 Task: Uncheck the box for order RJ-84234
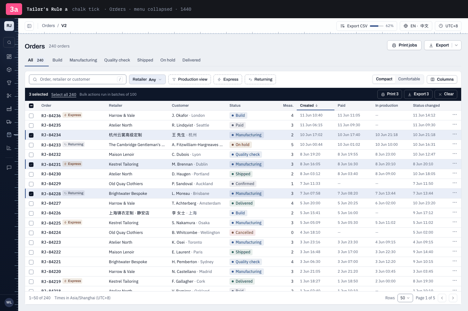click(31, 135)
